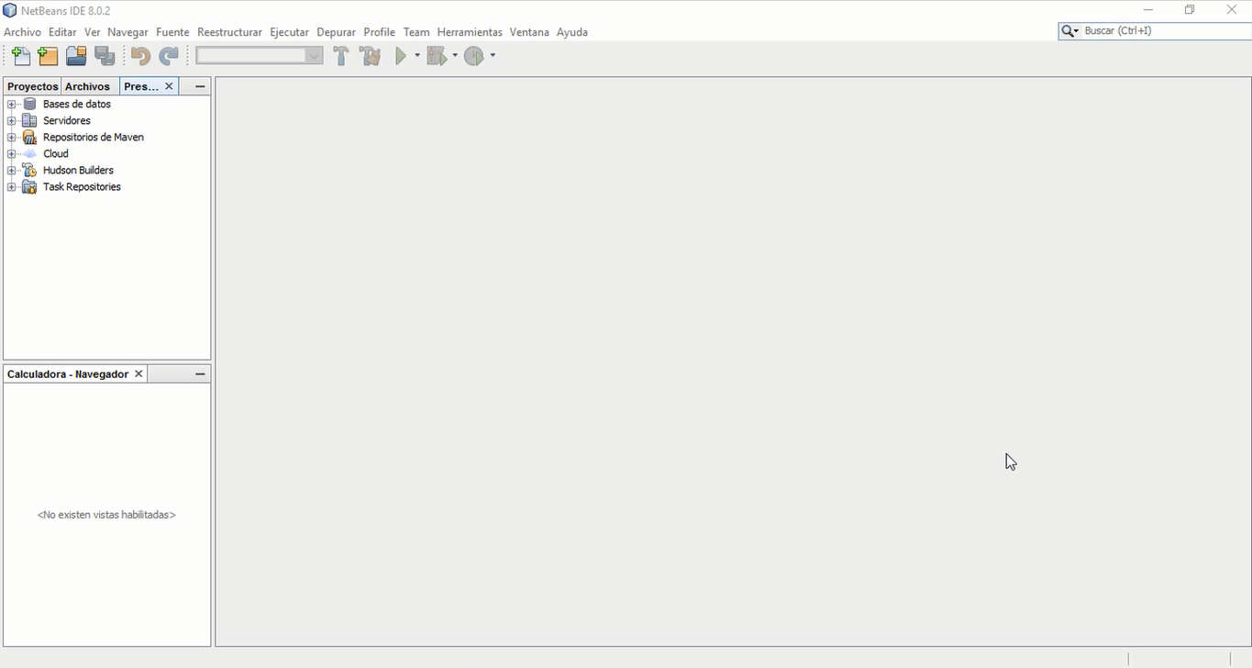
Task: Expand the Repositorios de Maven node
Action: point(11,138)
